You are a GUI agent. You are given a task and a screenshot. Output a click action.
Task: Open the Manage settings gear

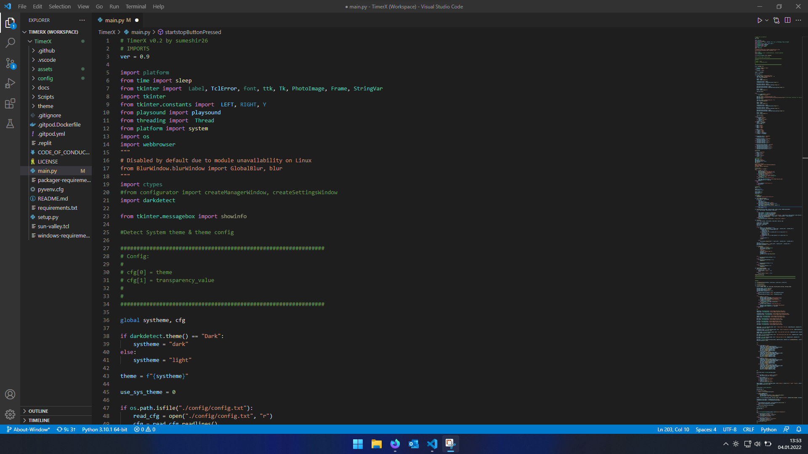point(10,414)
